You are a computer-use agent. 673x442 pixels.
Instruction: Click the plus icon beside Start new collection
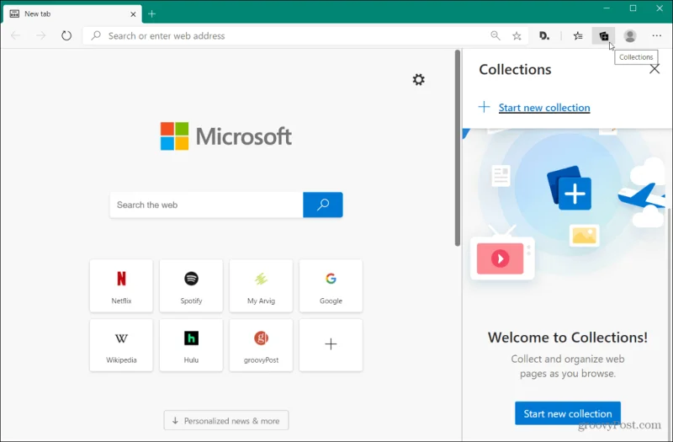pyautogui.click(x=485, y=107)
